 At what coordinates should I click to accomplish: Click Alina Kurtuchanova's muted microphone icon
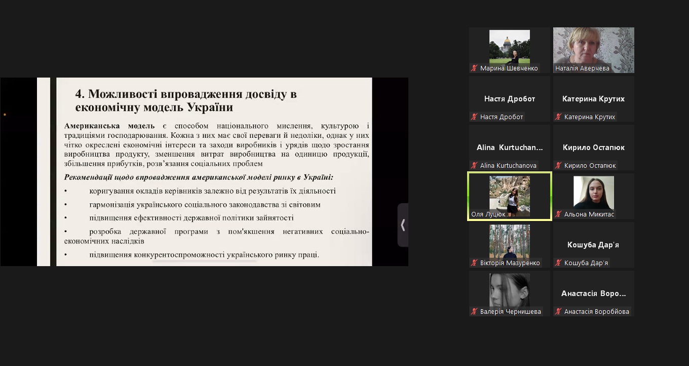point(475,166)
